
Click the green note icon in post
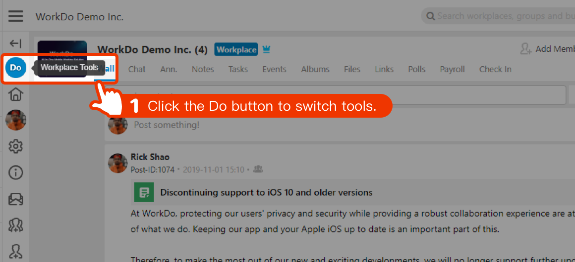tap(144, 192)
